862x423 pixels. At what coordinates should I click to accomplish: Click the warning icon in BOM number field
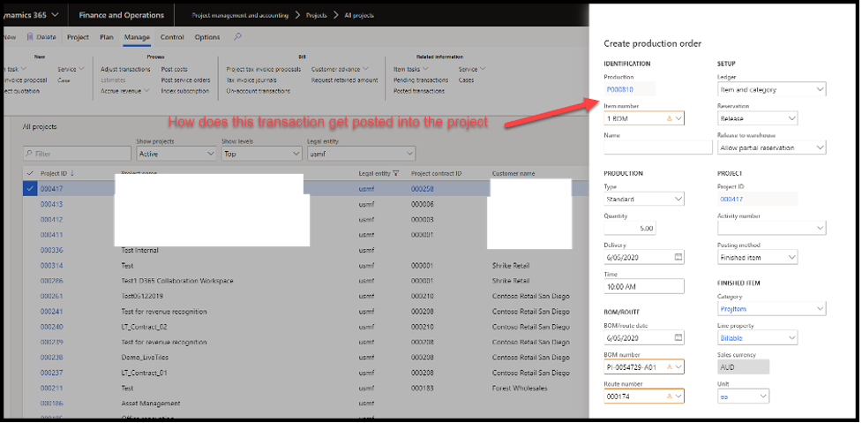(669, 366)
